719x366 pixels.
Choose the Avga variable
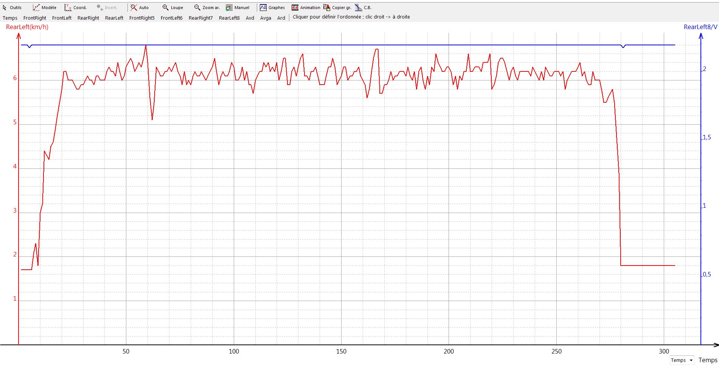click(x=266, y=18)
